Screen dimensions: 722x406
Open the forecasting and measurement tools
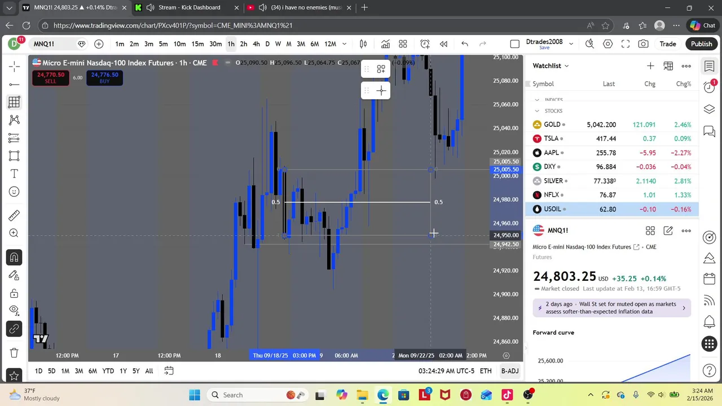(x=14, y=138)
